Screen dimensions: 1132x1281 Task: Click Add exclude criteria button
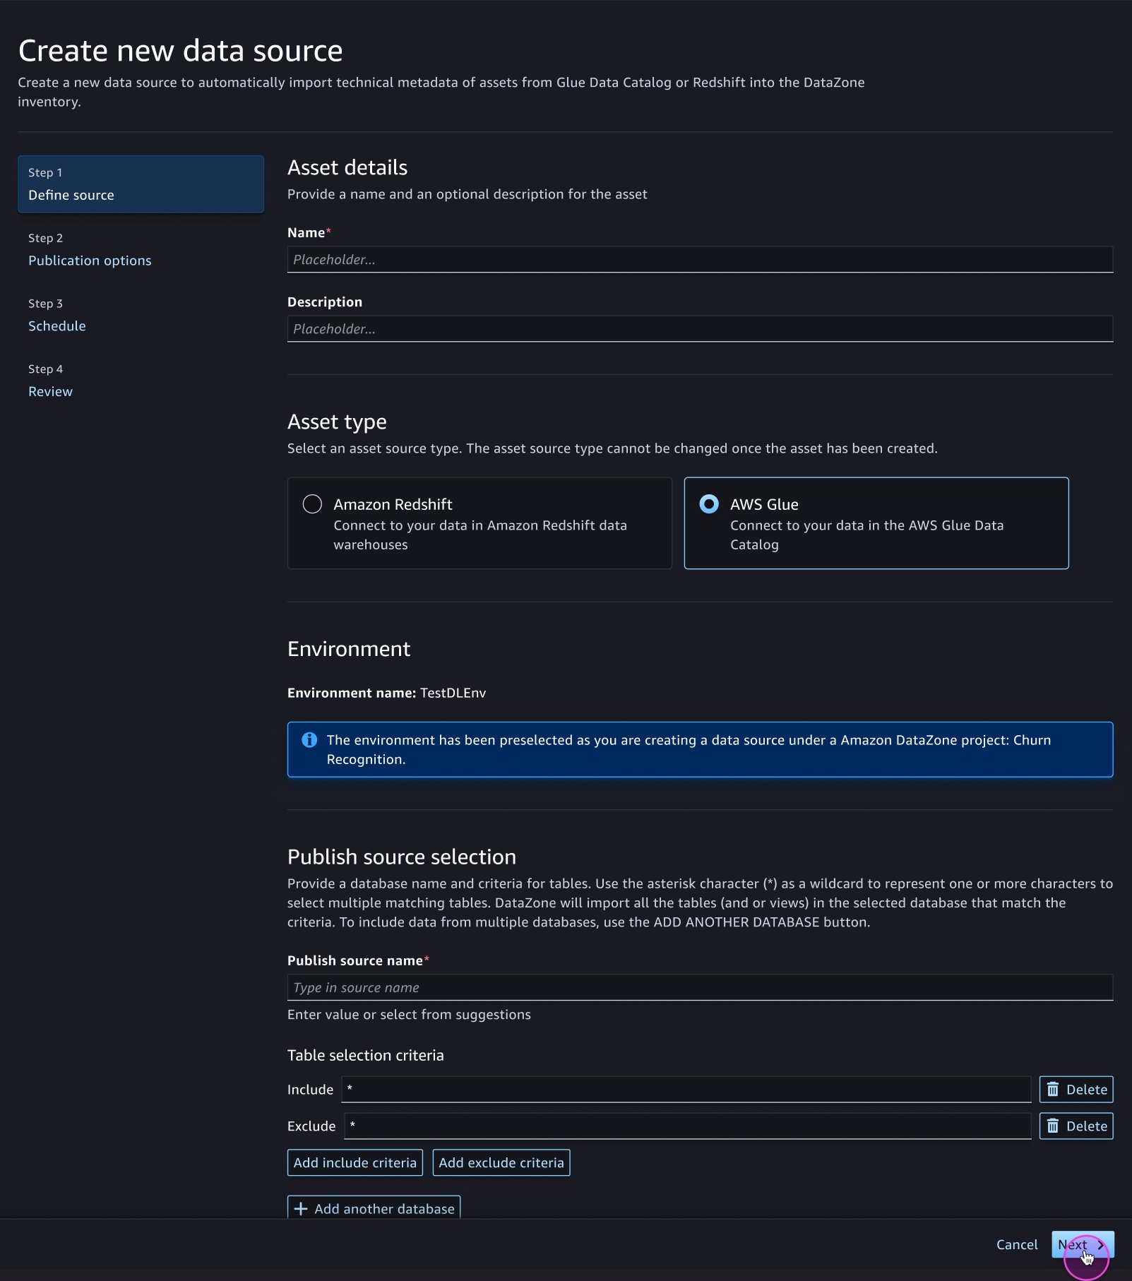tap(501, 1163)
